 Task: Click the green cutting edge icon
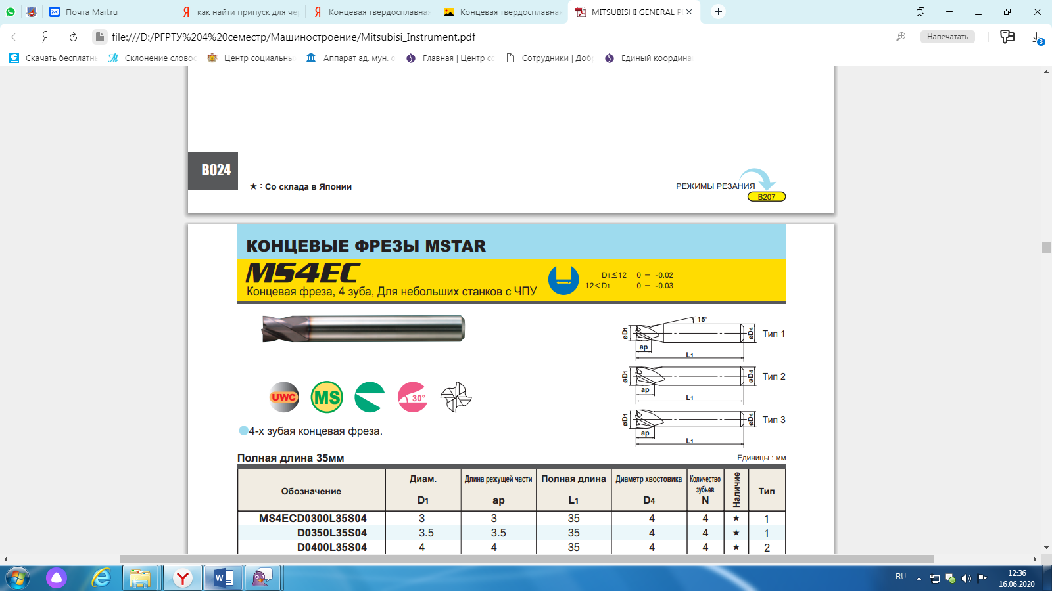point(370,397)
